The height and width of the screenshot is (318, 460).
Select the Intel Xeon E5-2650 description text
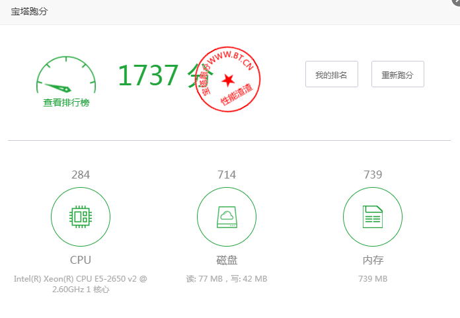pos(81,284)
